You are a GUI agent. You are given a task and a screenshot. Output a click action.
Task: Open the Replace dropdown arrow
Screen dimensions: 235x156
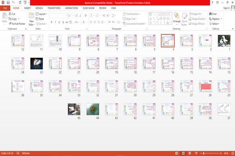pos(222,19)
